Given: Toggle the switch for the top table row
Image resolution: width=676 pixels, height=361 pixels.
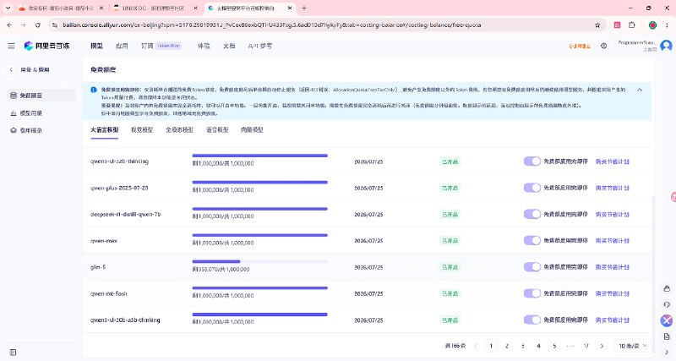Looking at the screenshot, I should 532,161.
